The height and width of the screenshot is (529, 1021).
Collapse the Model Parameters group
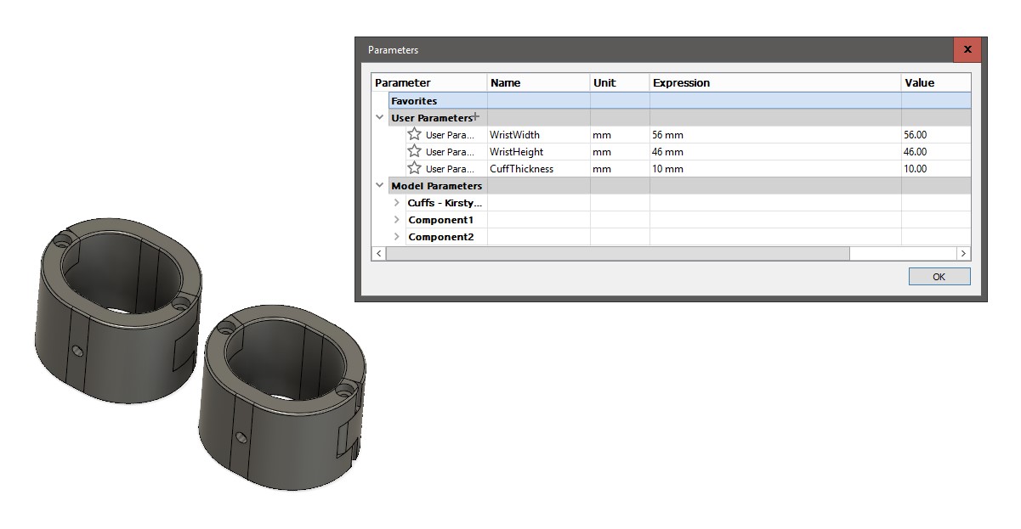pyautogui.click(x=380, y=185)
